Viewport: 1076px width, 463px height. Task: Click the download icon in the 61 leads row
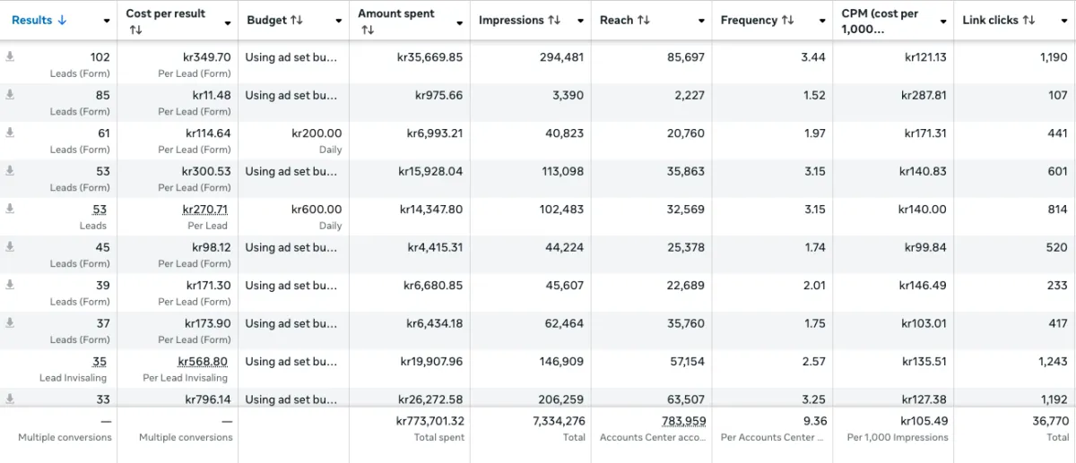10,133
